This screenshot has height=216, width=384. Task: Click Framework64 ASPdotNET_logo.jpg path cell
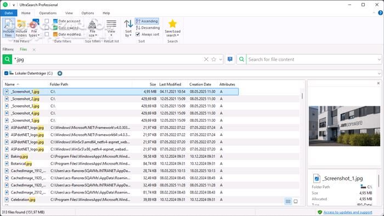(91, 135)
